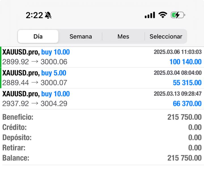Image resolution: width=204 pixels, height=170 pixels.
Task: Open the trade dated 2025.03.06 11:03:03
Action: [x=102, y=57]
